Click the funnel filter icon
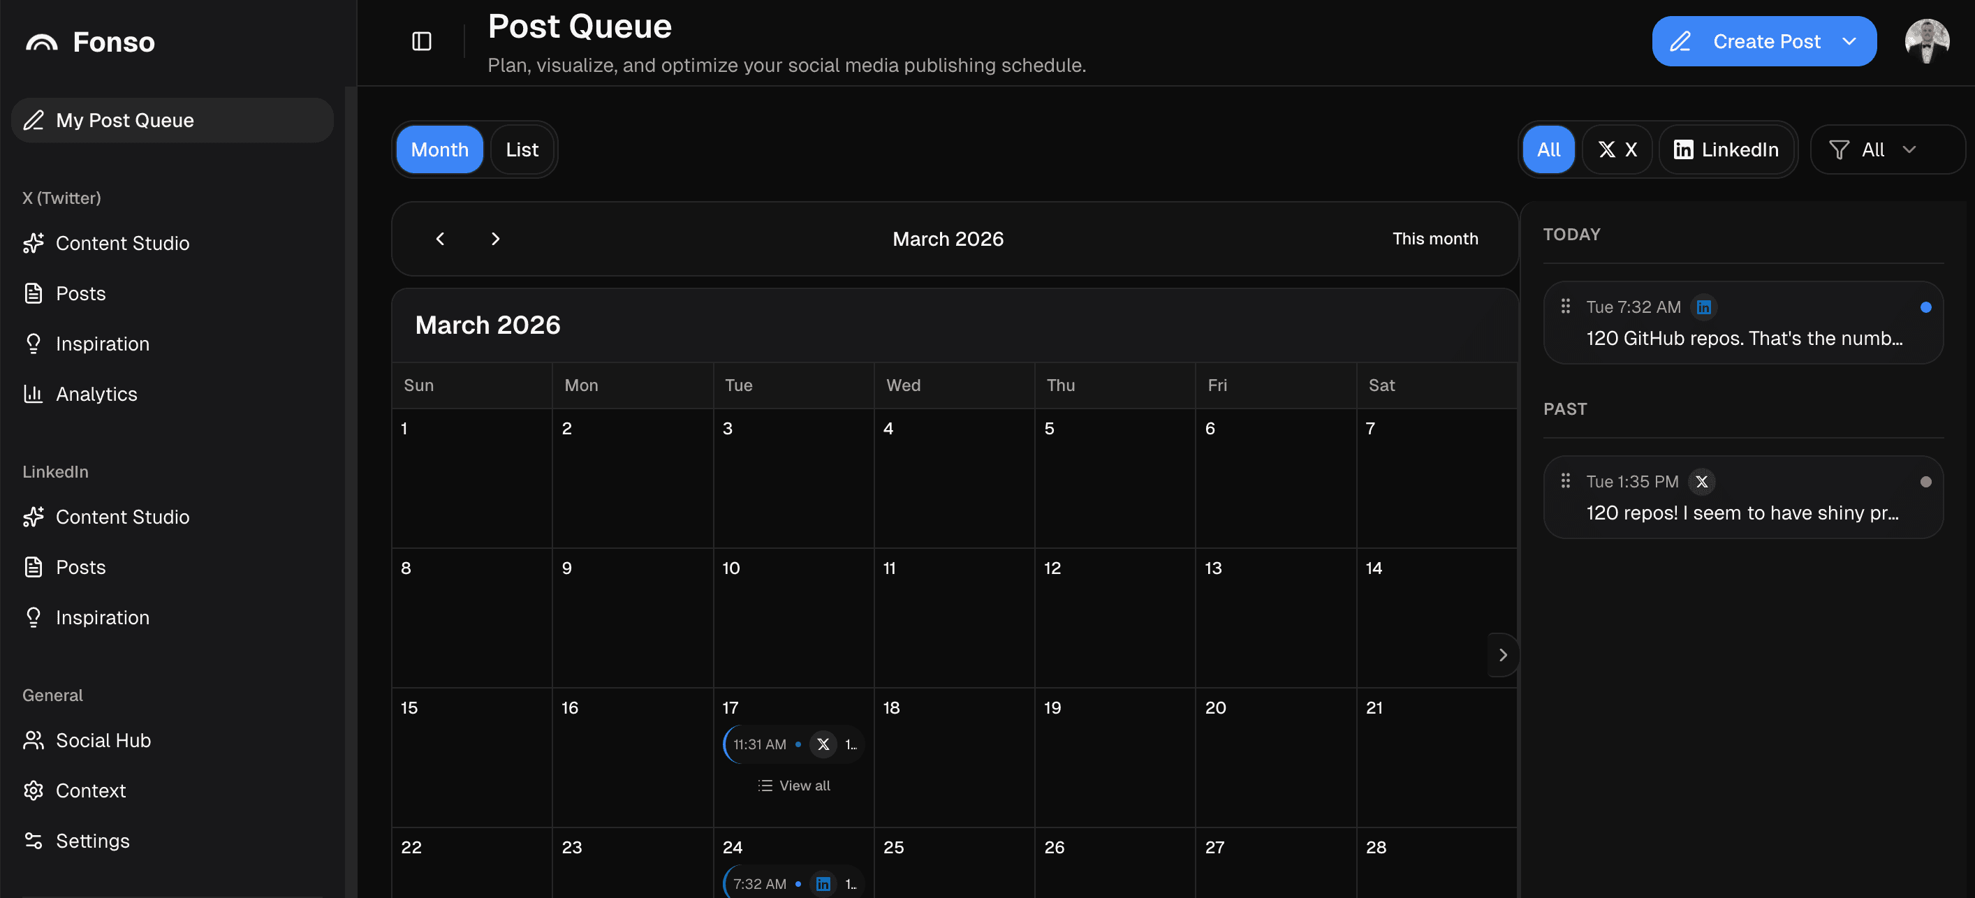Viewport: 1975px width, 898px height. coord(1840,149)
